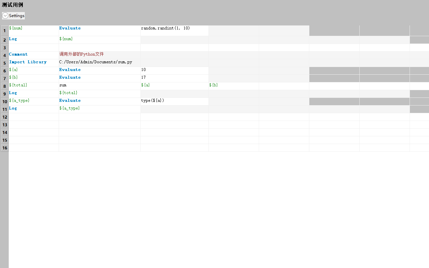Select row header 10
429x268 pixels.
5,102
